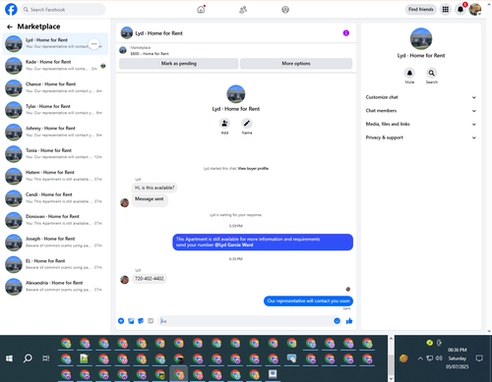The image size is (492, 382).
Task: Expand Customize chat section
Action: 421,97
